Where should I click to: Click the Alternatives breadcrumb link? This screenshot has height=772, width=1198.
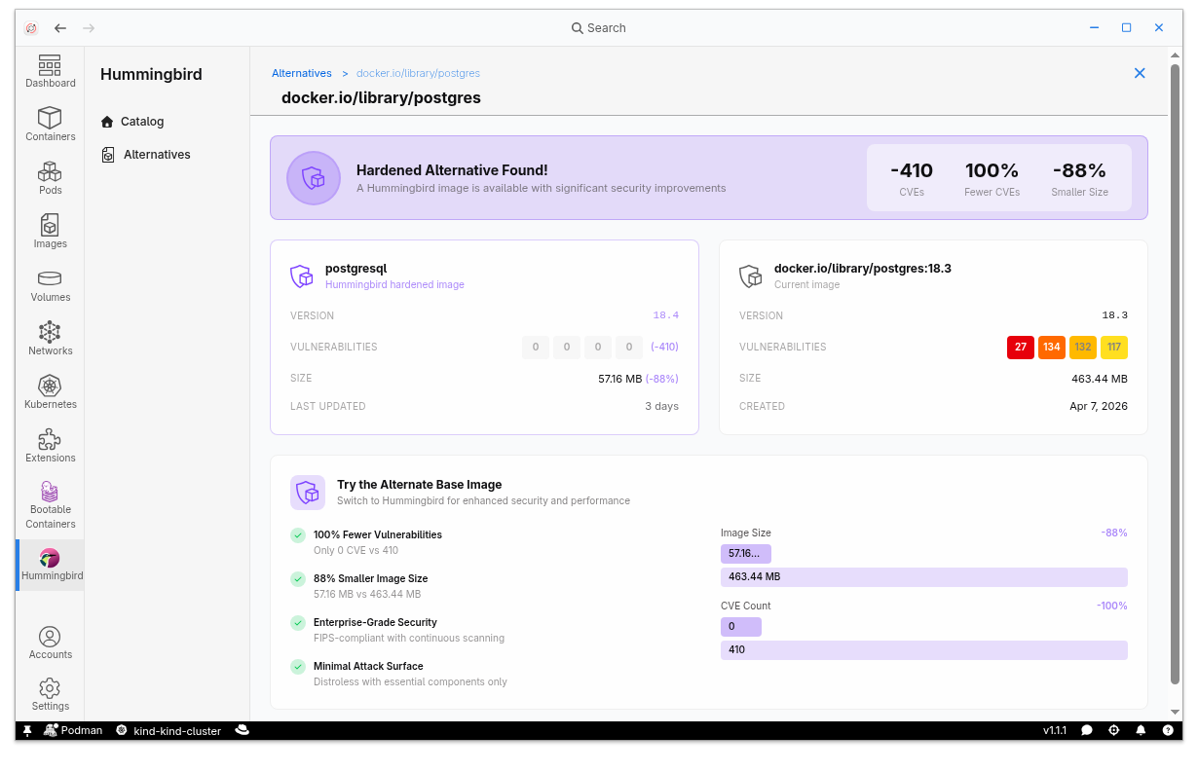pos(302,73)
